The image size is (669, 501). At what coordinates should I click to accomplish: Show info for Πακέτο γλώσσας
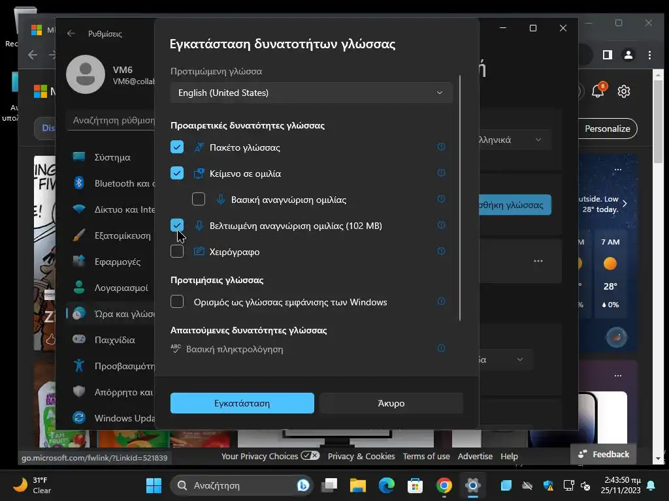point(441,147)
